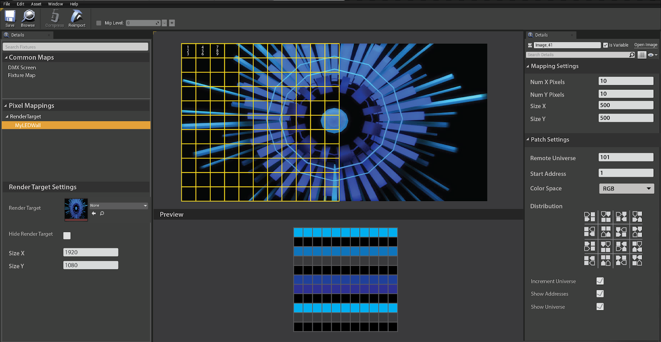Image resolution: width=661 pixels, height=342 pixels.
Task: Select fourth Distribution icon in bottom row
Action: coord(637,260)
